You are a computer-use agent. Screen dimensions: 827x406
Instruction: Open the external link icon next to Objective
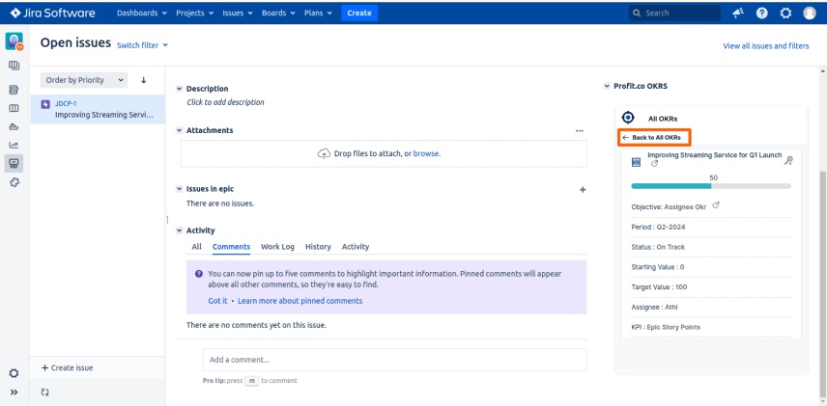point(716,205)
